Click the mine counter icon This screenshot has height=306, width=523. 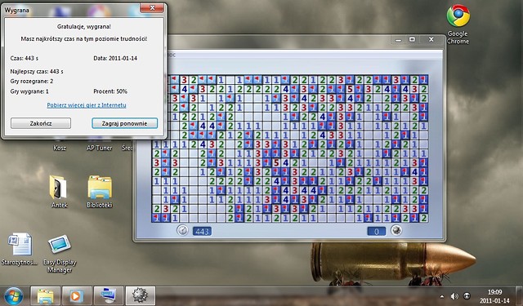[396, 230]
